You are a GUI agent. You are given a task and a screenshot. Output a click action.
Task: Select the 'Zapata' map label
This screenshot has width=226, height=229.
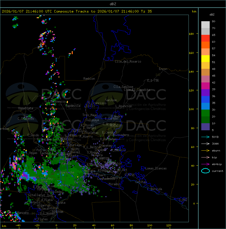(60, 203)
